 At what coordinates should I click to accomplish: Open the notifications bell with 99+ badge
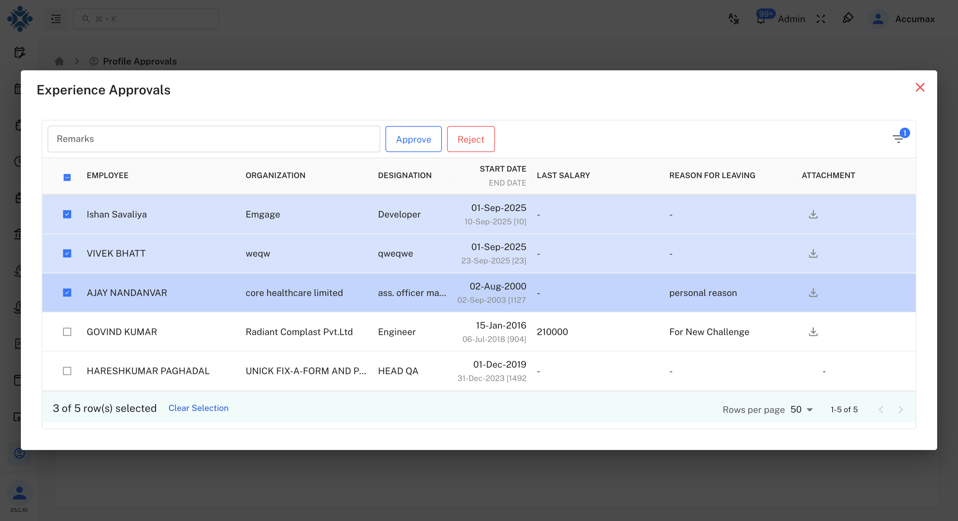point(761,19)
